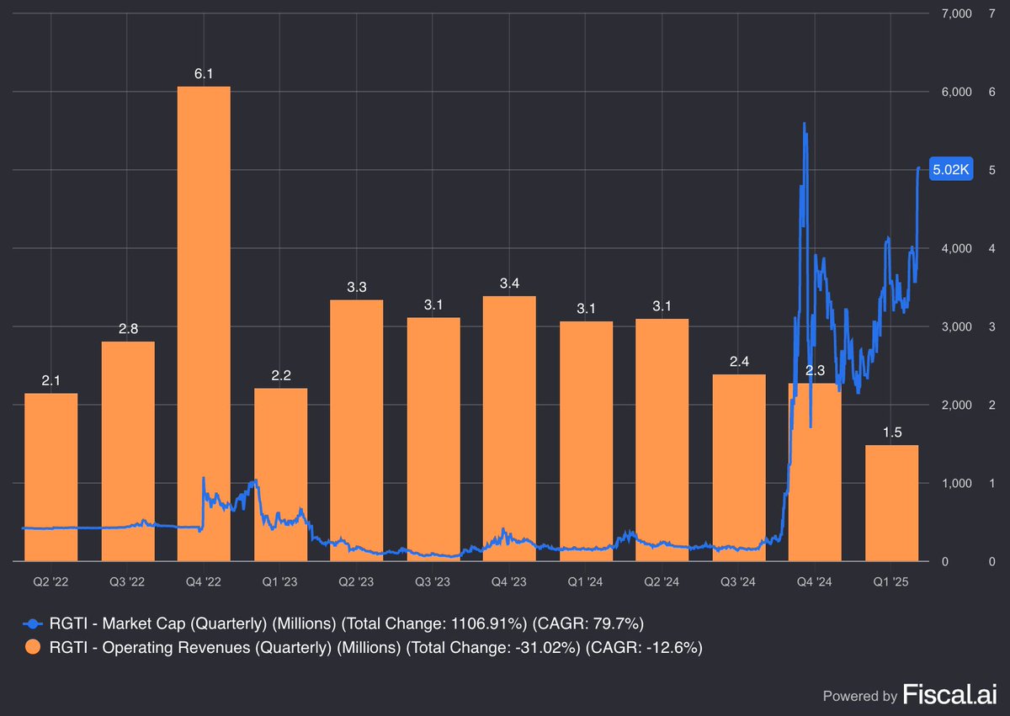
Task: Click the Q3 '23 bar's 3.1 value label
Action: coord(433,305)
